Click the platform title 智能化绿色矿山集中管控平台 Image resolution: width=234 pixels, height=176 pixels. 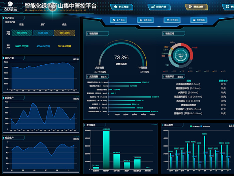coord(61,6)
